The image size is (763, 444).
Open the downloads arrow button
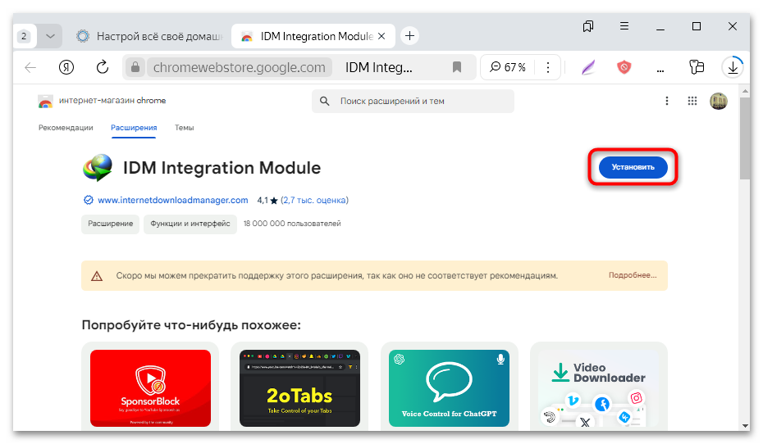pos(733,67)
